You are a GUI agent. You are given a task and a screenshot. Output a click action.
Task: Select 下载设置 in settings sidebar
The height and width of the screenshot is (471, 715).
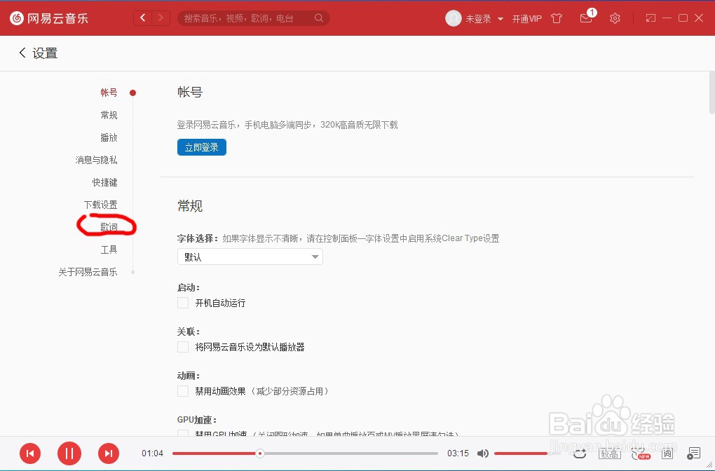tap(100, 204)
